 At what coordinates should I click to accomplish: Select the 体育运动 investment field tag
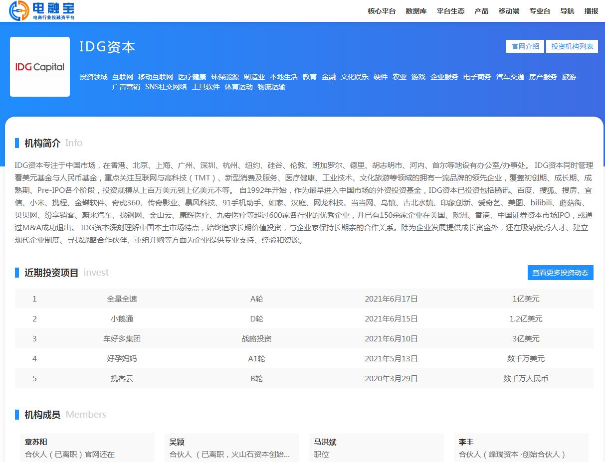click(239, 87)
